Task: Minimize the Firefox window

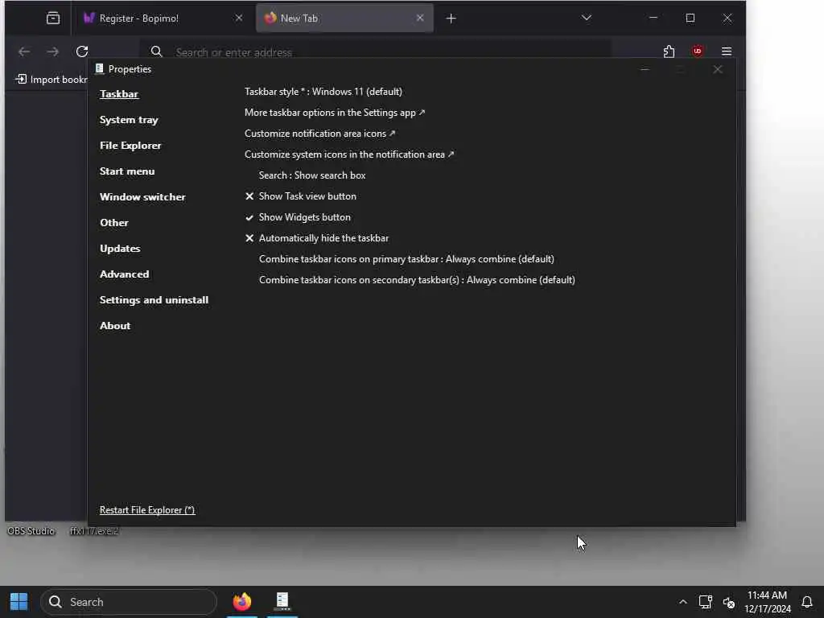Action: 653,18
